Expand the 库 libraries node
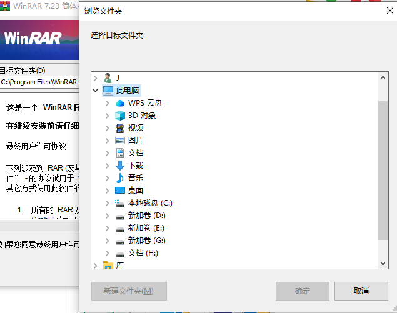397x313 pixels. (x=96, y=266)
